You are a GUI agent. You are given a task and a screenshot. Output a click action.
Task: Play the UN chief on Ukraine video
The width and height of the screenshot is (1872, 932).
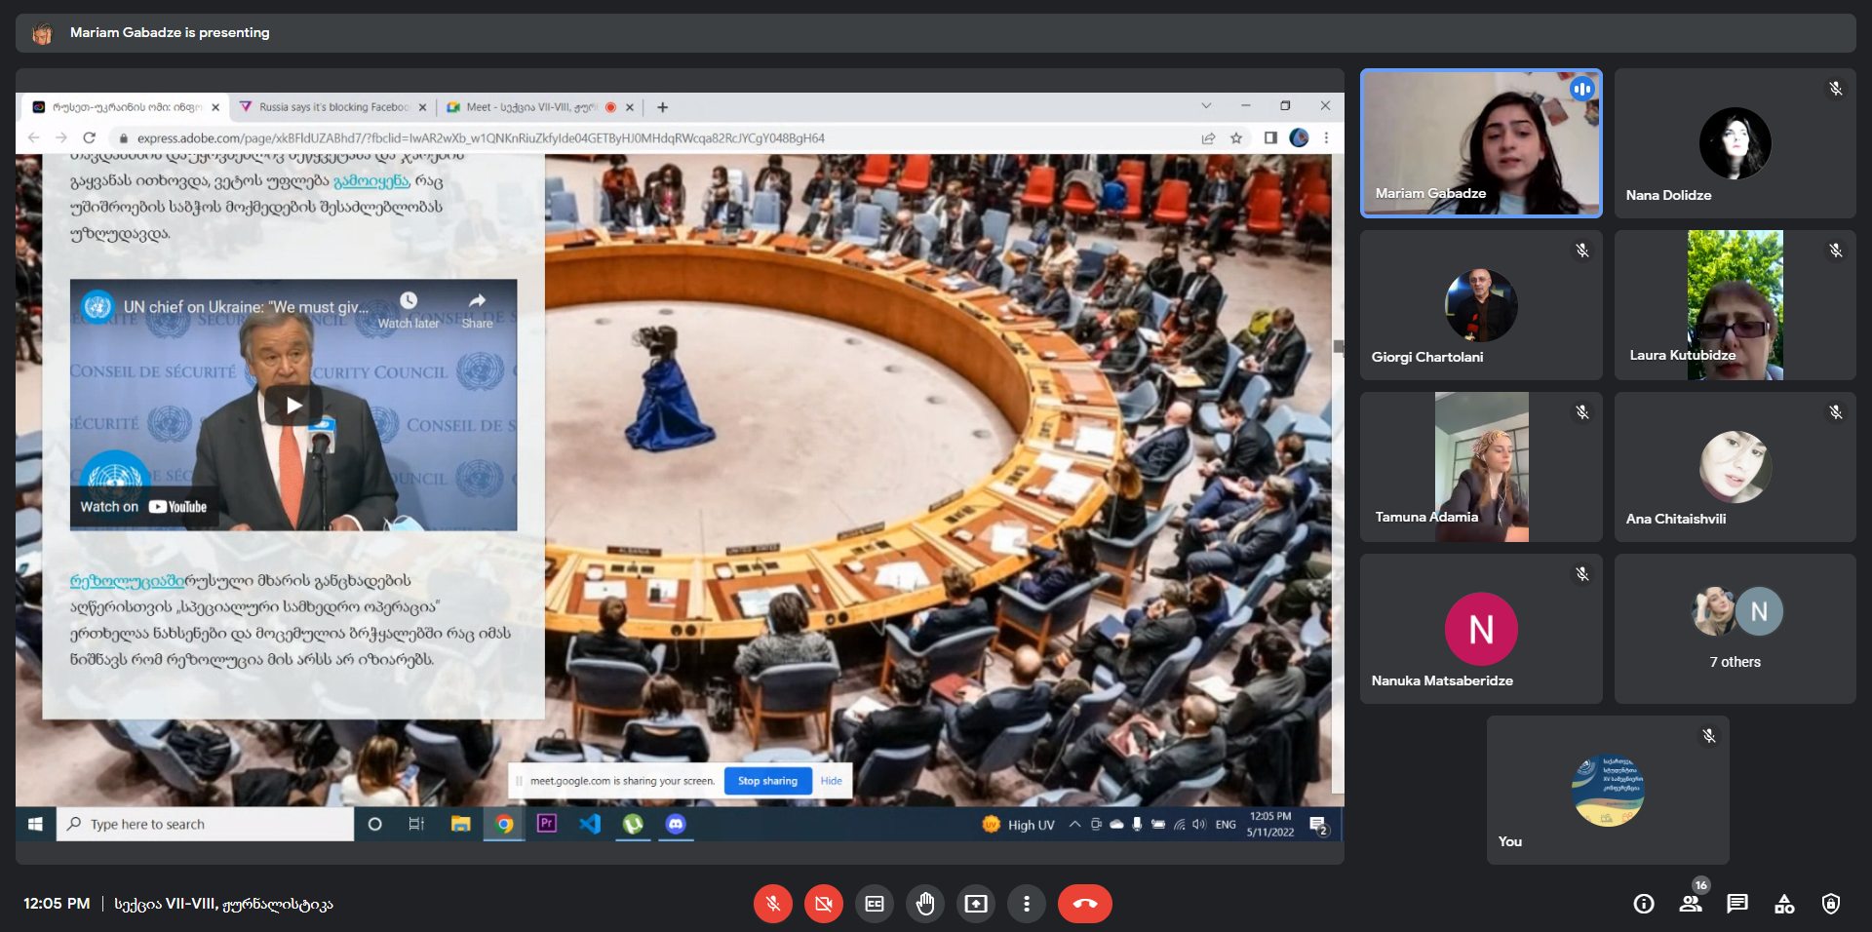click(x=293, y=406)
